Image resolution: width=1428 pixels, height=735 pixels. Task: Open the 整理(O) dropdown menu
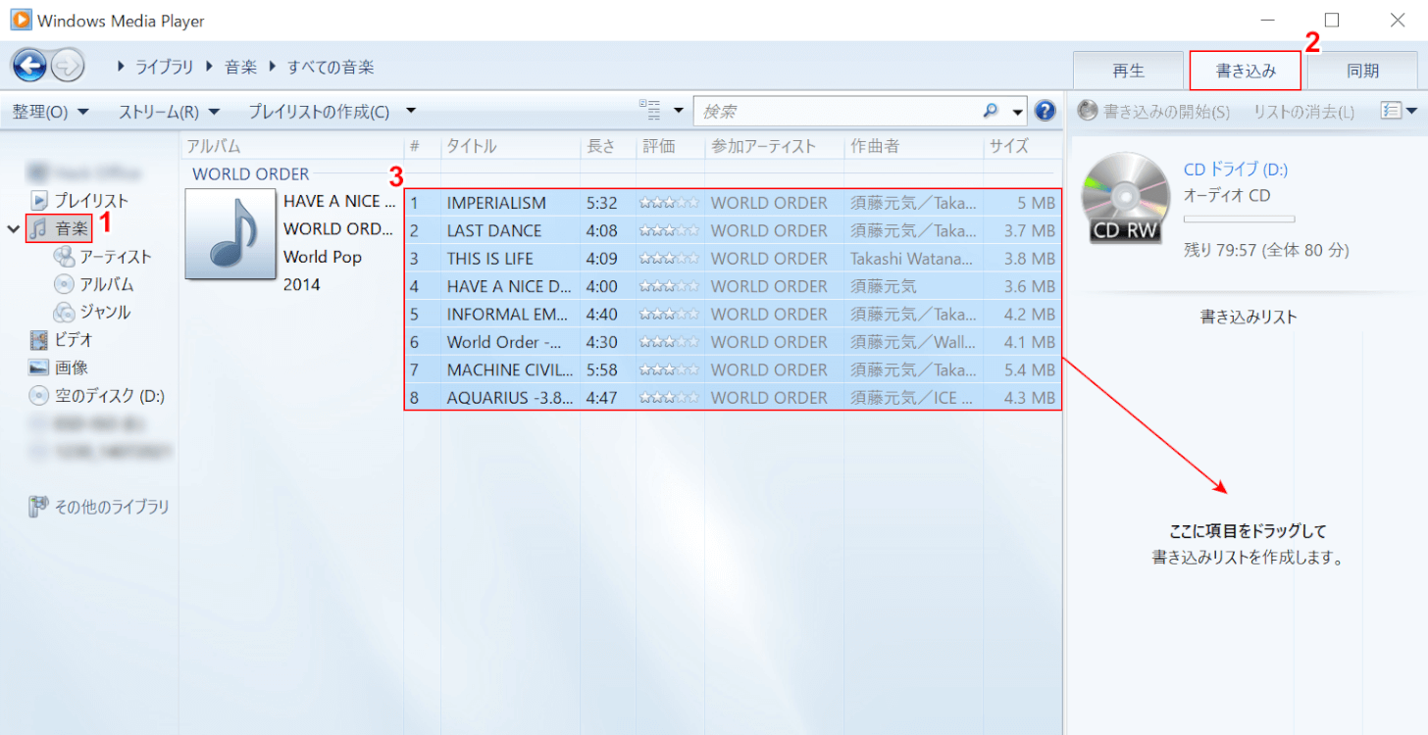(x=50, y=112)
